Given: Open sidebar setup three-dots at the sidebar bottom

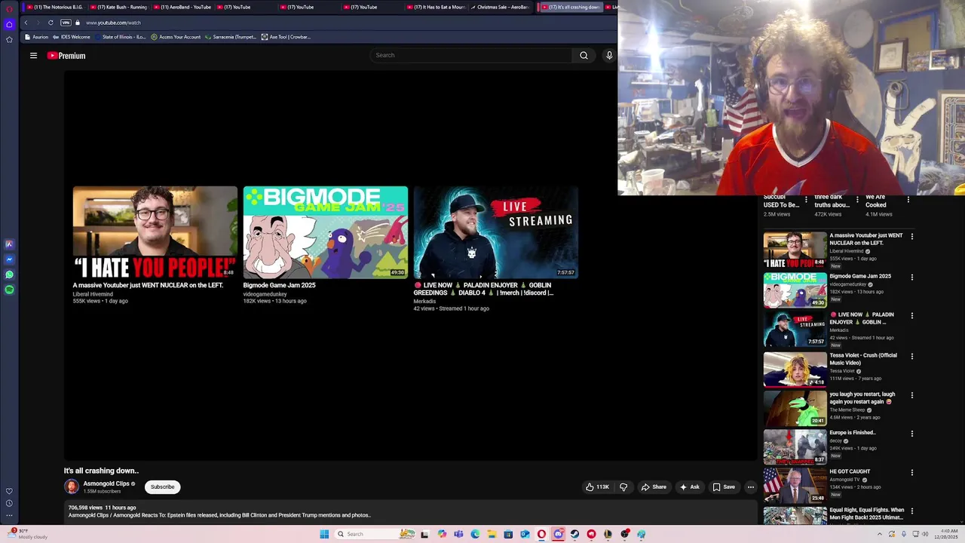Looking at the screenshot, I should click(x=9, y=516).
